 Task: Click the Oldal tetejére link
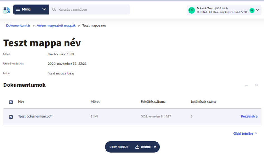click(245, 134)
